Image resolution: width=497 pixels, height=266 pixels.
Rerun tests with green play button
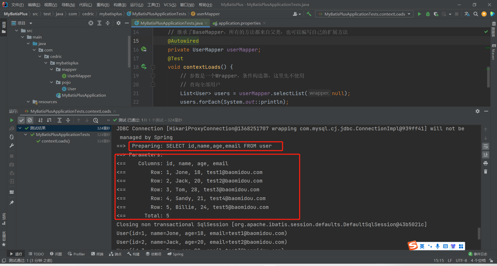coord(11,120)
